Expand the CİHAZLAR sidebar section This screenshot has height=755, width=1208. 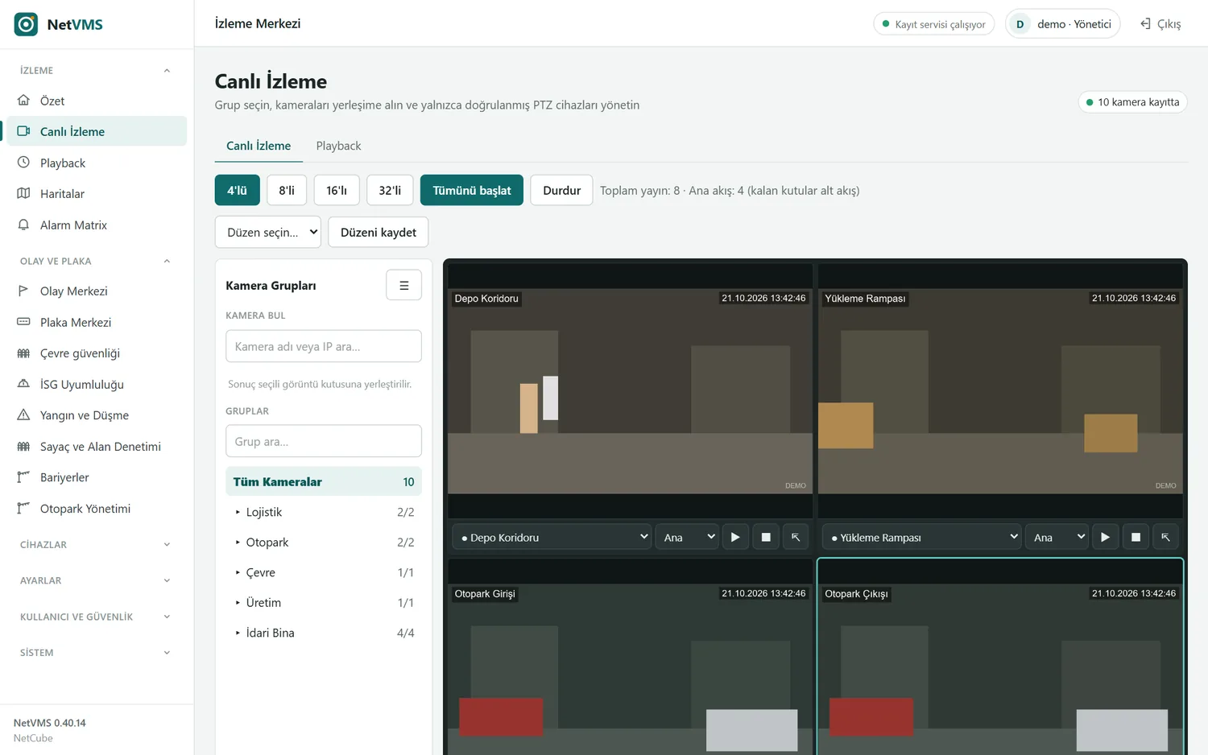click(x=97, y=545)
